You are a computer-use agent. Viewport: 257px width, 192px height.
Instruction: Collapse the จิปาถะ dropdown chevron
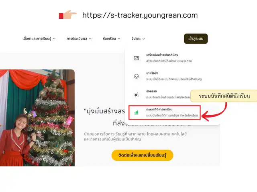[144, 39]
